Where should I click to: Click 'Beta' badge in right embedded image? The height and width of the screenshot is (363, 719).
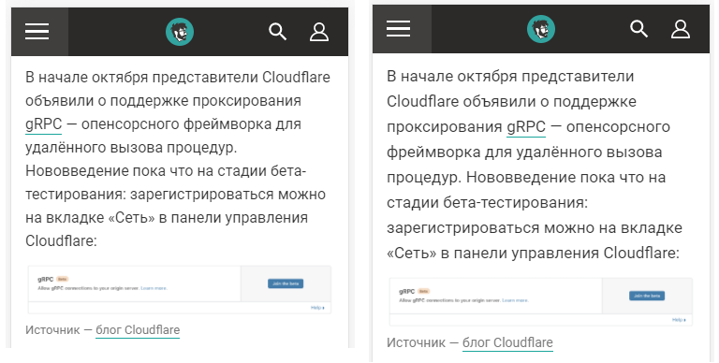coord(424,292)
